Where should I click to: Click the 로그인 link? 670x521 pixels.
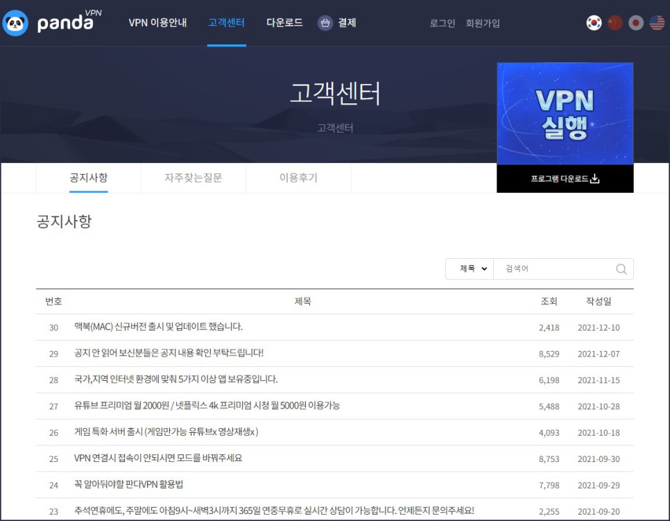point(443,23)
